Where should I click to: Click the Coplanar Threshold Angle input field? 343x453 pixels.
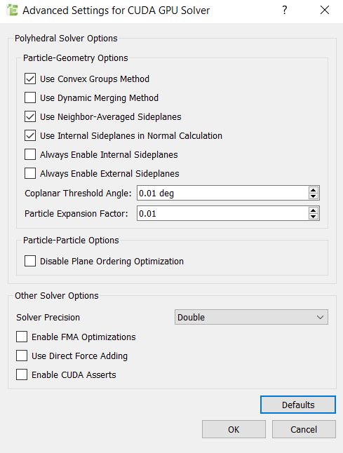222,193
